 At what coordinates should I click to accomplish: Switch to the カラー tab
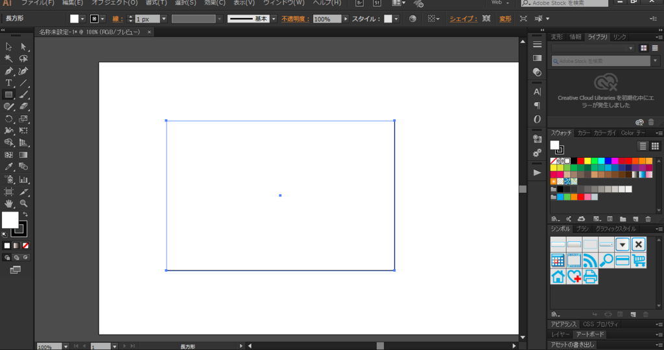584,133
